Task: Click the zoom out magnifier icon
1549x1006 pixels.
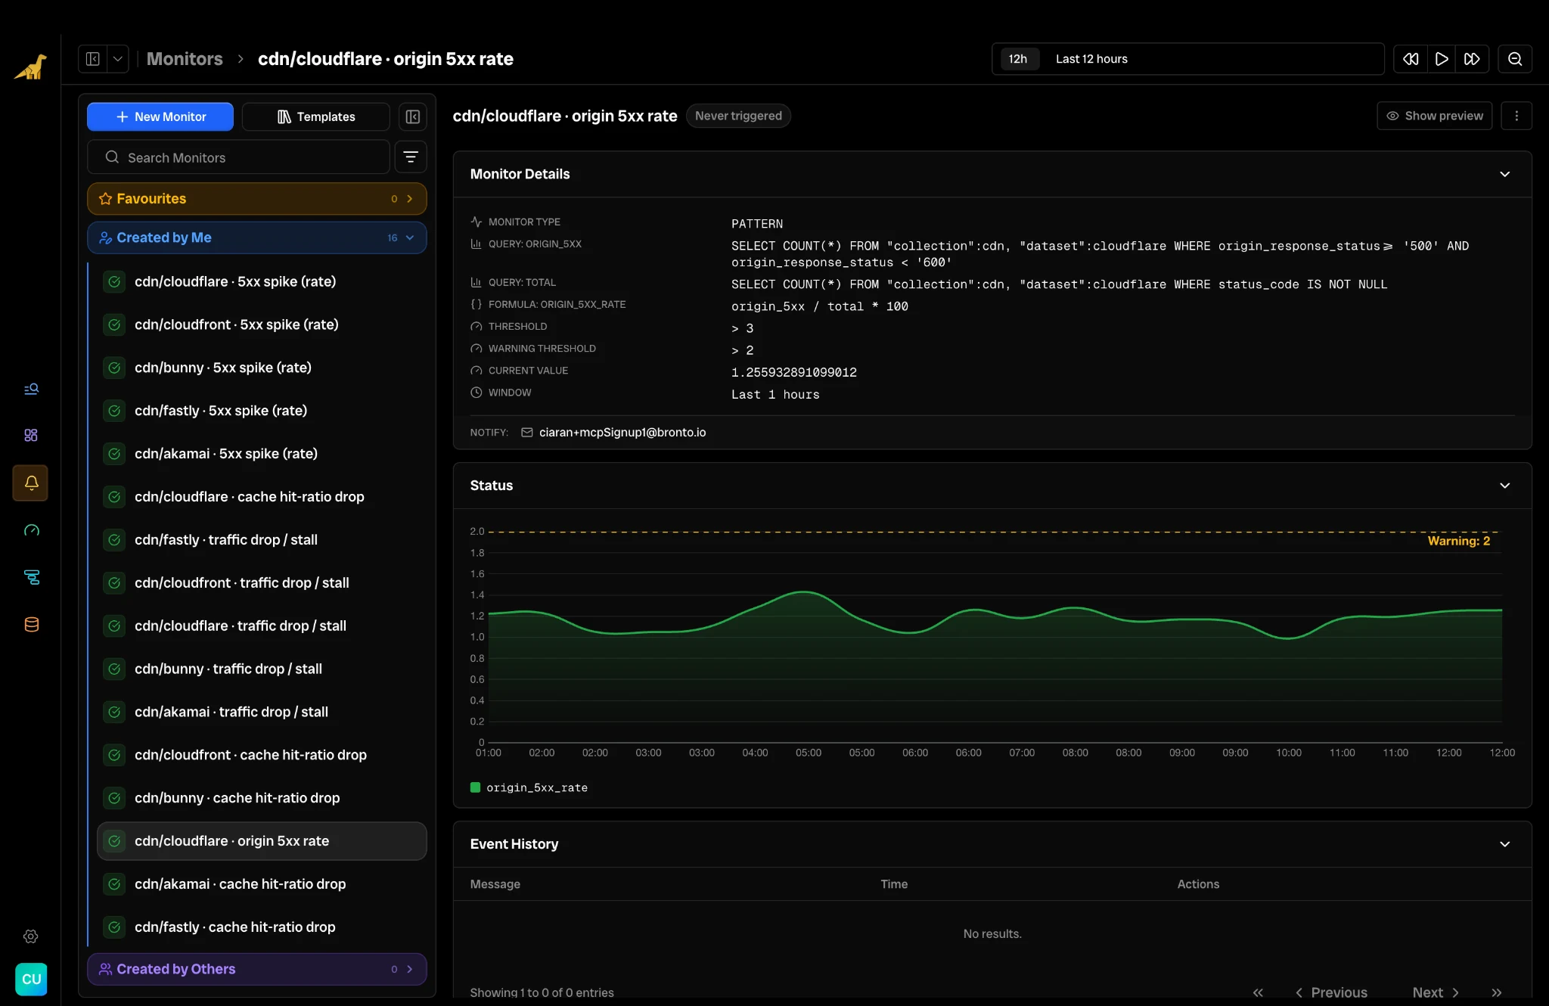Action: 1515,59
